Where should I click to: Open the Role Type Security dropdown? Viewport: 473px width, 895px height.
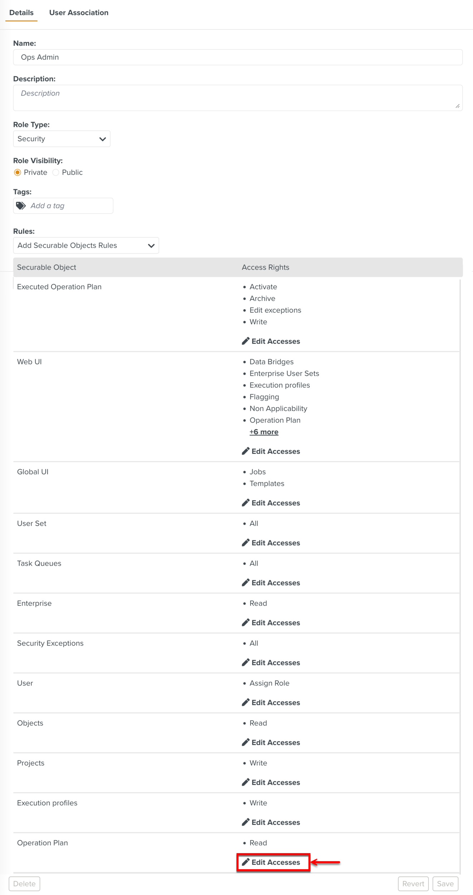(x=62, y=139)
